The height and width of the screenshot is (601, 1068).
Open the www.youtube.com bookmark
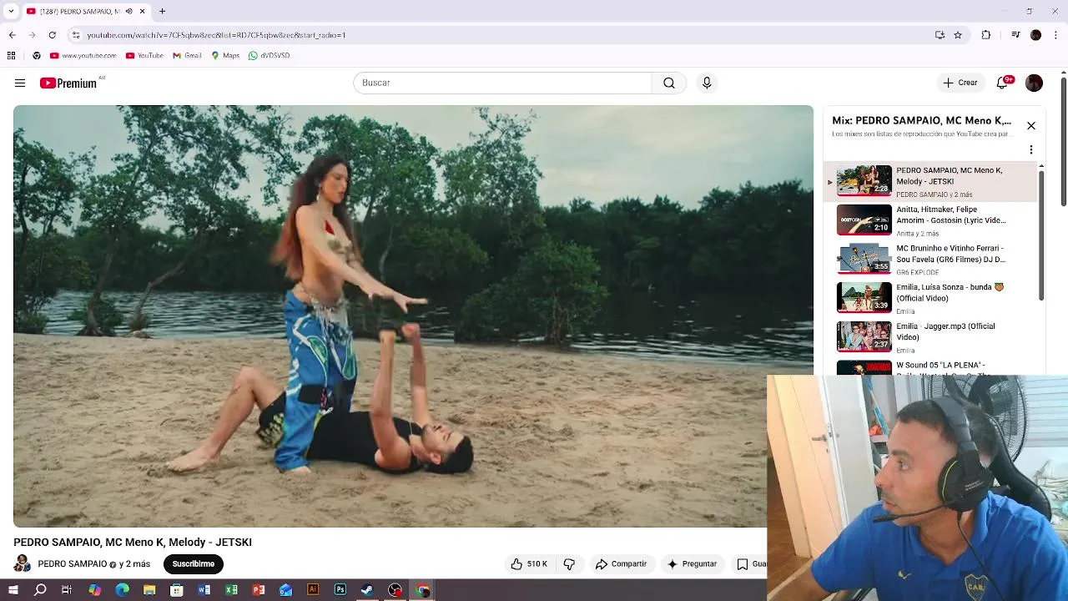pyautogui.click(x=83, y=56)
